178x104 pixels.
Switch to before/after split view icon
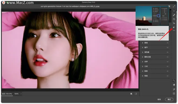tap(136, 94)
